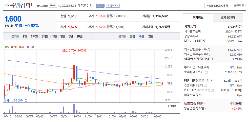The image size is (248, 122).
Task: Click the 전일 value 1,610
Action: point(72,16)
